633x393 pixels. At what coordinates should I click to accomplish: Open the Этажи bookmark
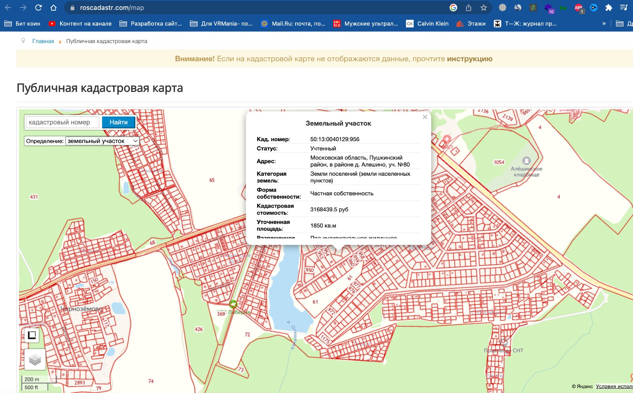[471, 24]
